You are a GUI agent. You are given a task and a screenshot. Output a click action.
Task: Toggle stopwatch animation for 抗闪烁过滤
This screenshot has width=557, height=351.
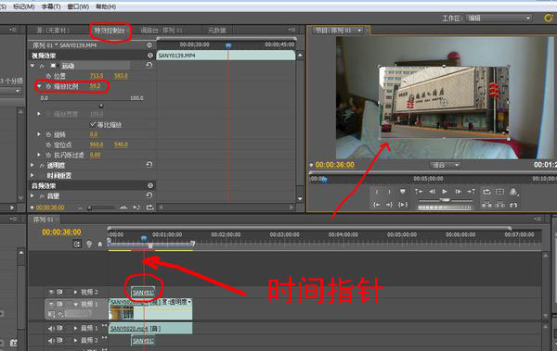click(48, 155)
